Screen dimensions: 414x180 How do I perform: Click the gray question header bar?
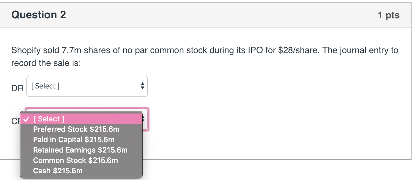click(207, 15)
